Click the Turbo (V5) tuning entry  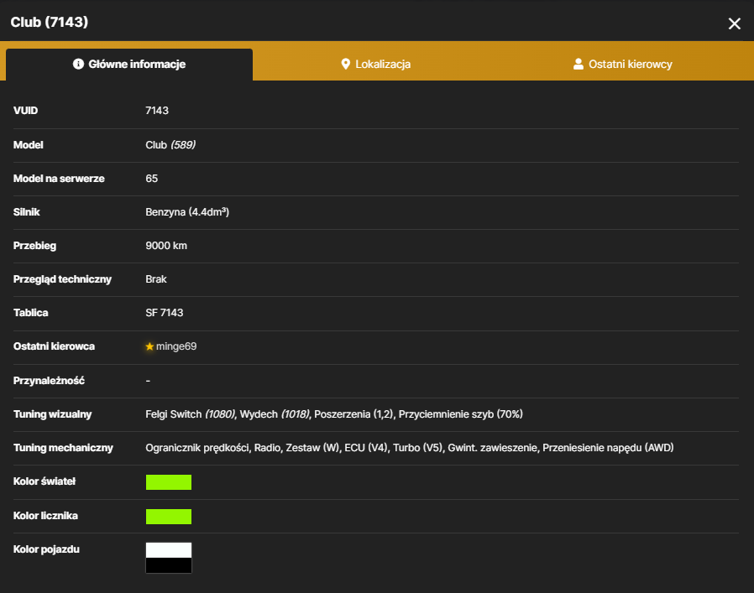click(x=418, y=448)
